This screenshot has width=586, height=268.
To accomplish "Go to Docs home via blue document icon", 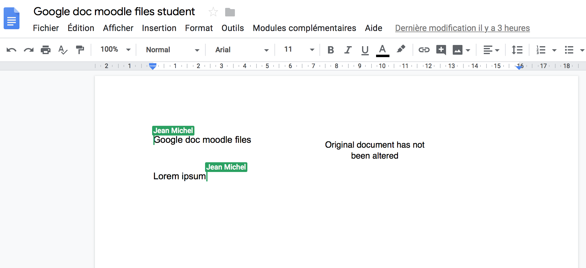I will pos(12,18).
